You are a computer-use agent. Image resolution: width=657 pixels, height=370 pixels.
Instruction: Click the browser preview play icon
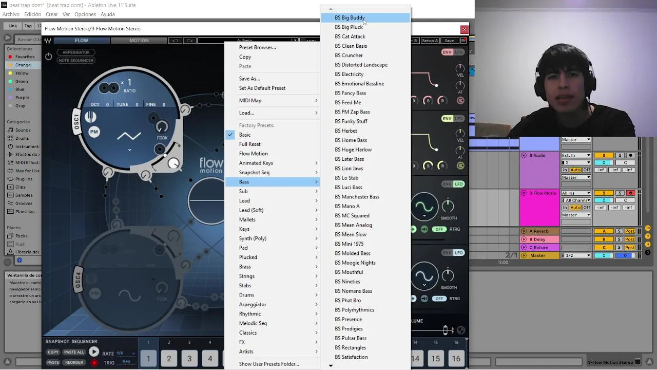click(x=19, y=261)
